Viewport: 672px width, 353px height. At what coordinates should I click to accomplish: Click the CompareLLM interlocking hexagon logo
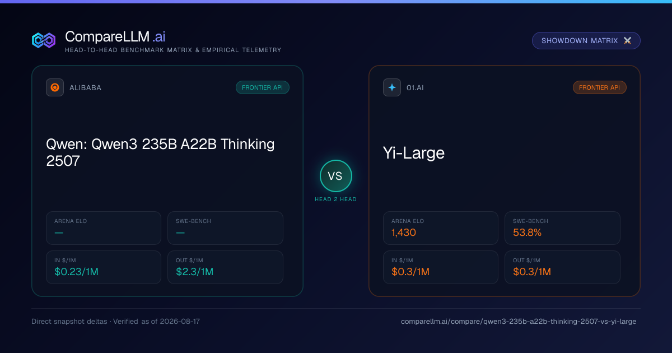[44, 40]
